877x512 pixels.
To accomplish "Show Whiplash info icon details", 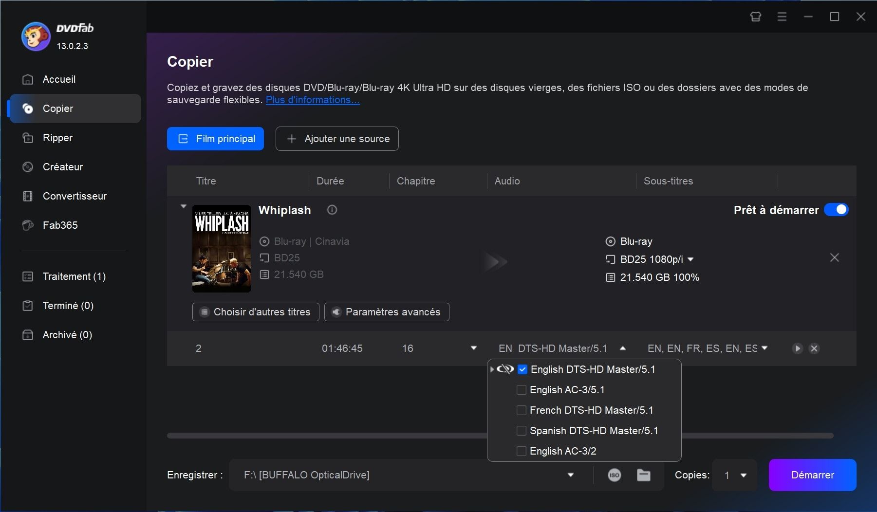I will [332, 210].
